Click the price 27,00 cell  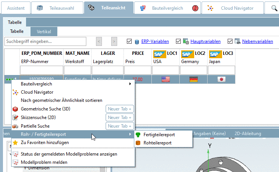pyautogui.click(x=138, y=79)
